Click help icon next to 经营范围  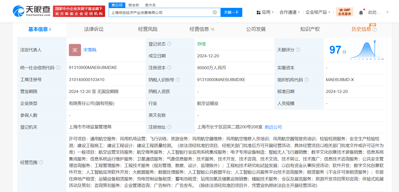tap(41, 162)
